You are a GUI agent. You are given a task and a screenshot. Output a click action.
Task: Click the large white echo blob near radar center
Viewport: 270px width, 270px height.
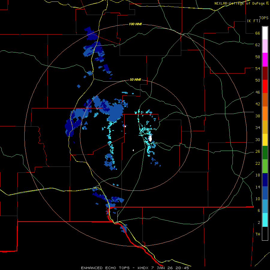click(x=150, y=138)
